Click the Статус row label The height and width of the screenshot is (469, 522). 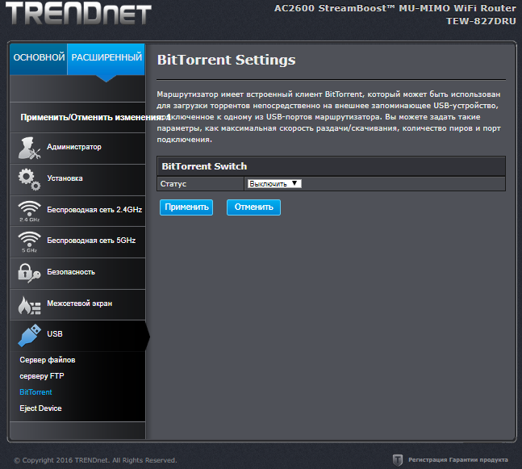tap(173, 184)
